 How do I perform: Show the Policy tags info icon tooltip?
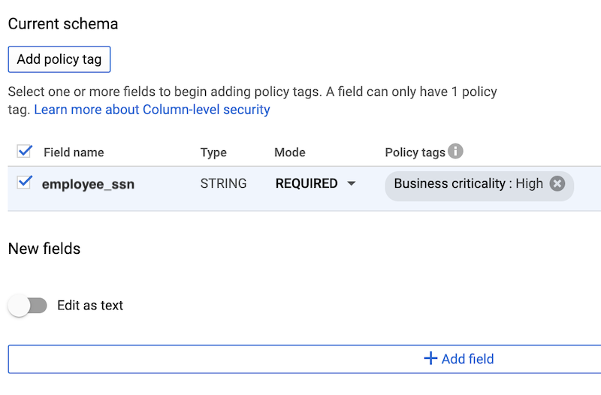[x=455, y=152]
